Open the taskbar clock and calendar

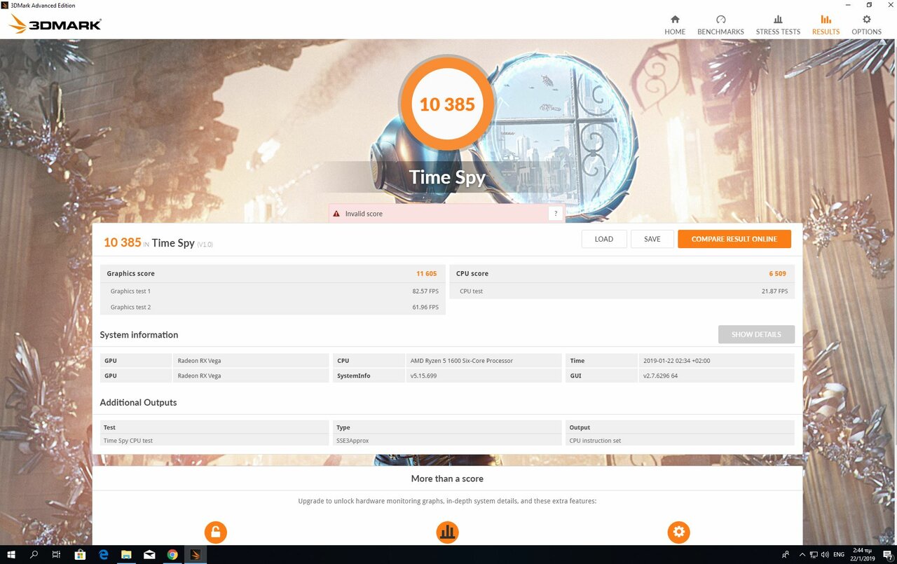(x=863, y=554)
